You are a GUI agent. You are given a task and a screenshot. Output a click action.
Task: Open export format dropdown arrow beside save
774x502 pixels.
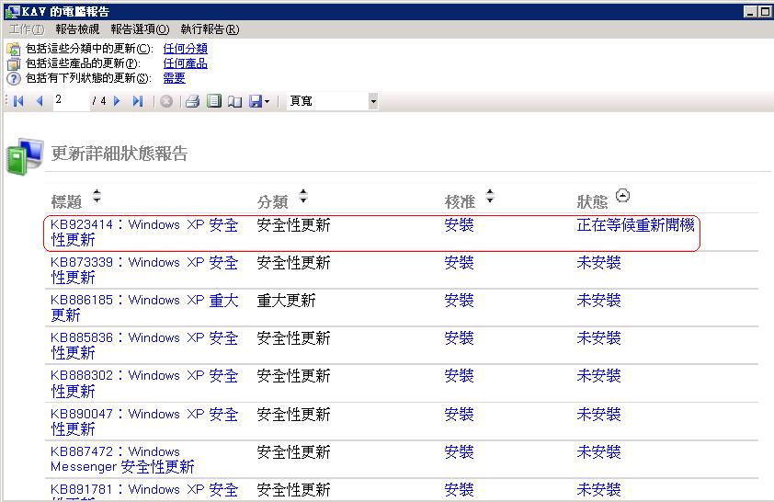[x=267, y=102]
